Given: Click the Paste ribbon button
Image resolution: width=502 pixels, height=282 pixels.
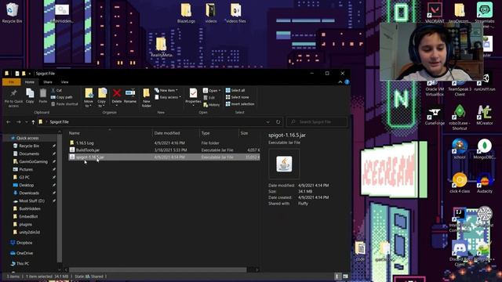Looking at the screenshot, I should (43, 96).
